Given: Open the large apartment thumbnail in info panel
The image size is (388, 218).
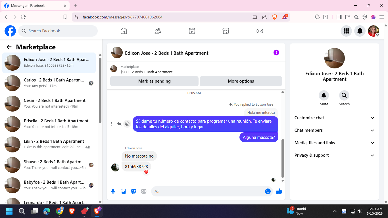Looking at the screenshot, I should coord(335,58).
